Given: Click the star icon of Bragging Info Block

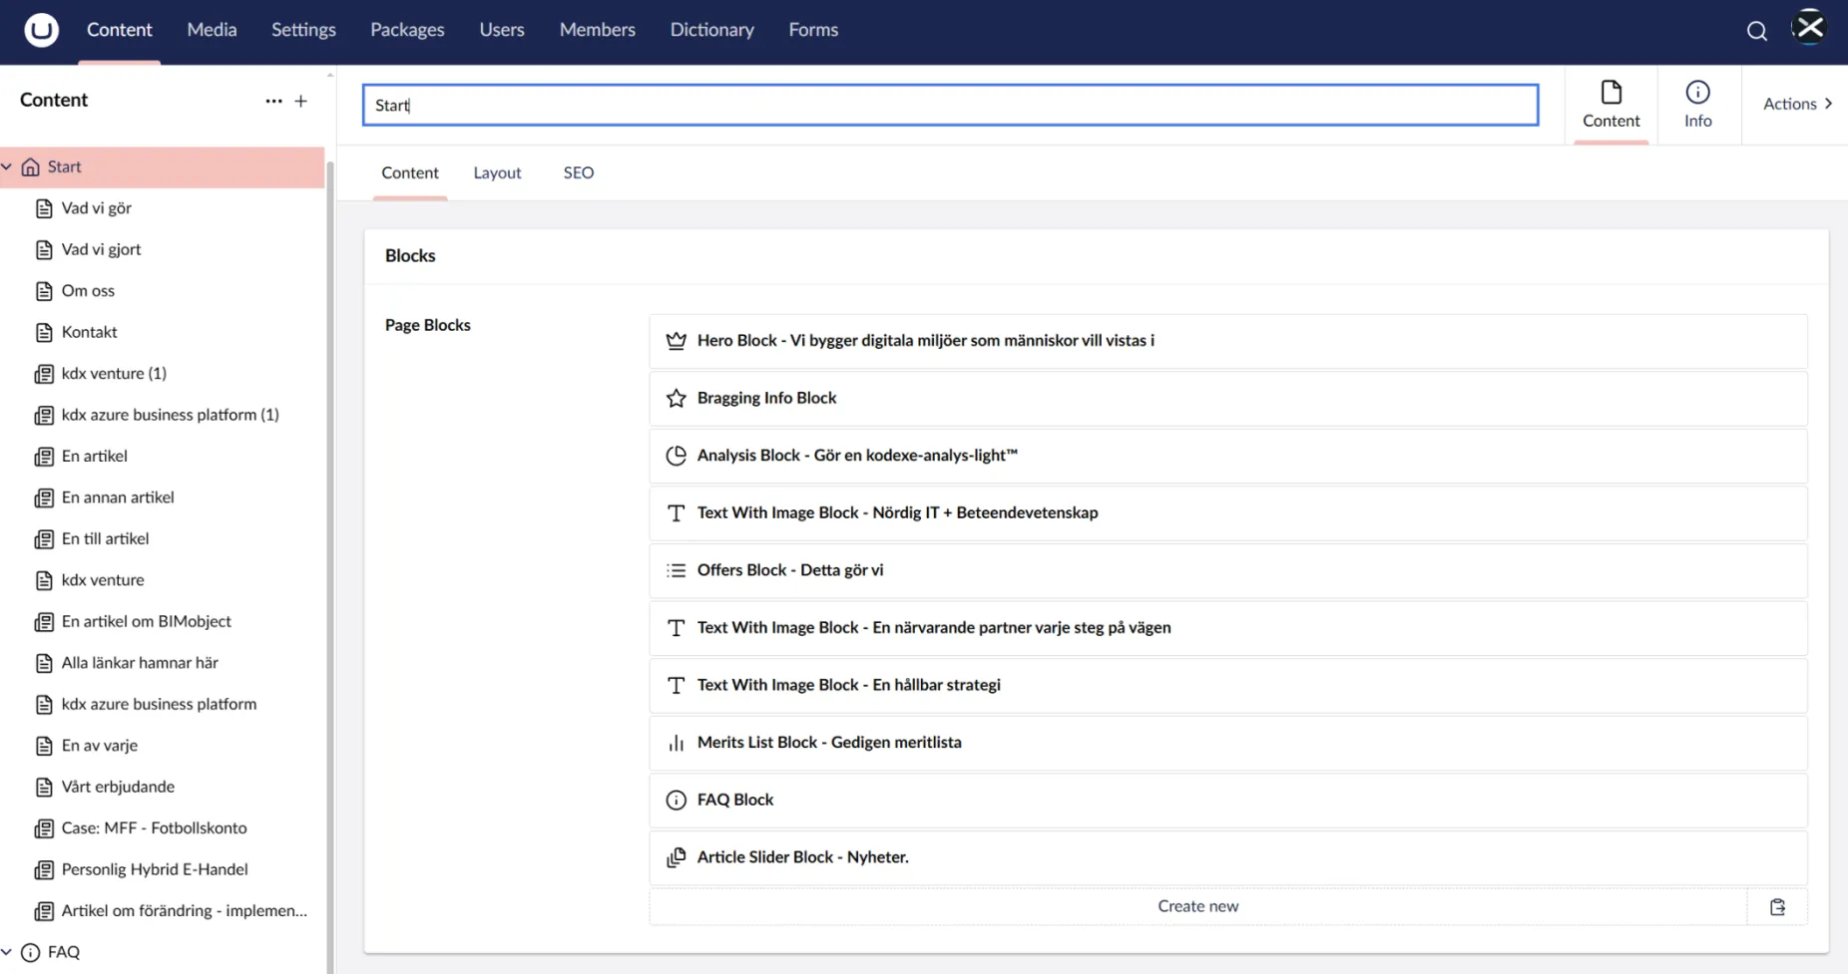Looking at the screenshot, I should point(676,398).
